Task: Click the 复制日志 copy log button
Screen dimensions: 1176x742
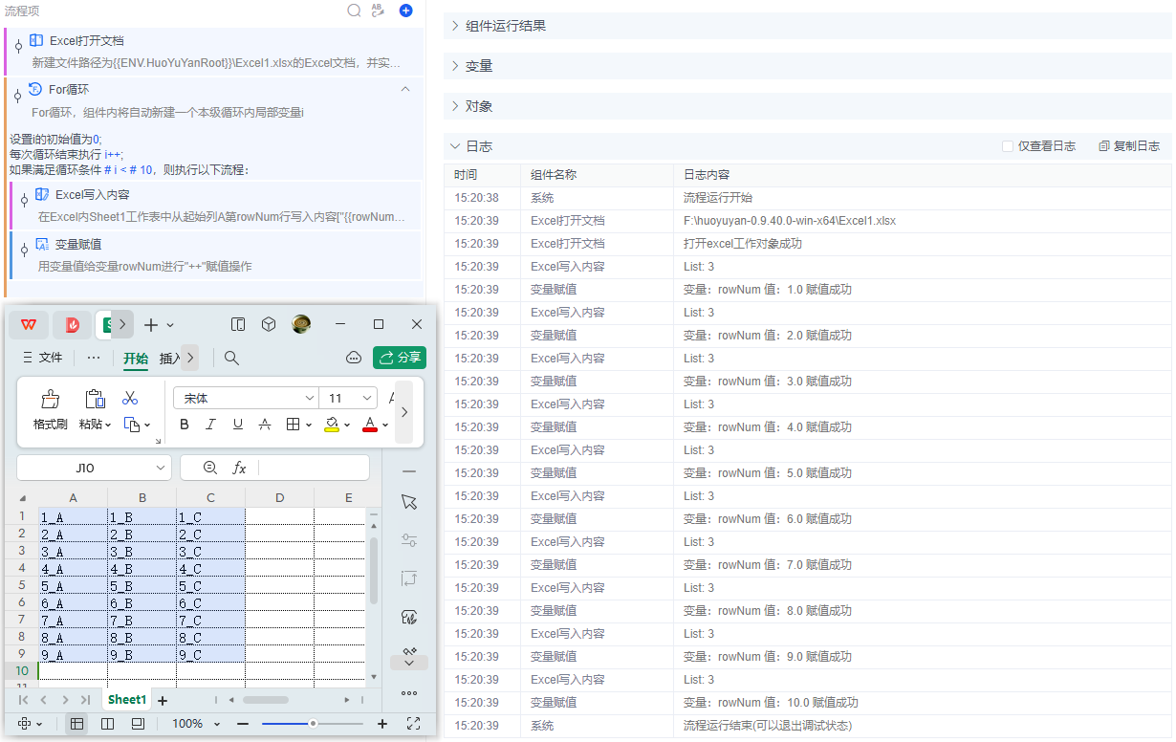Action: [x=1129, y=146]
